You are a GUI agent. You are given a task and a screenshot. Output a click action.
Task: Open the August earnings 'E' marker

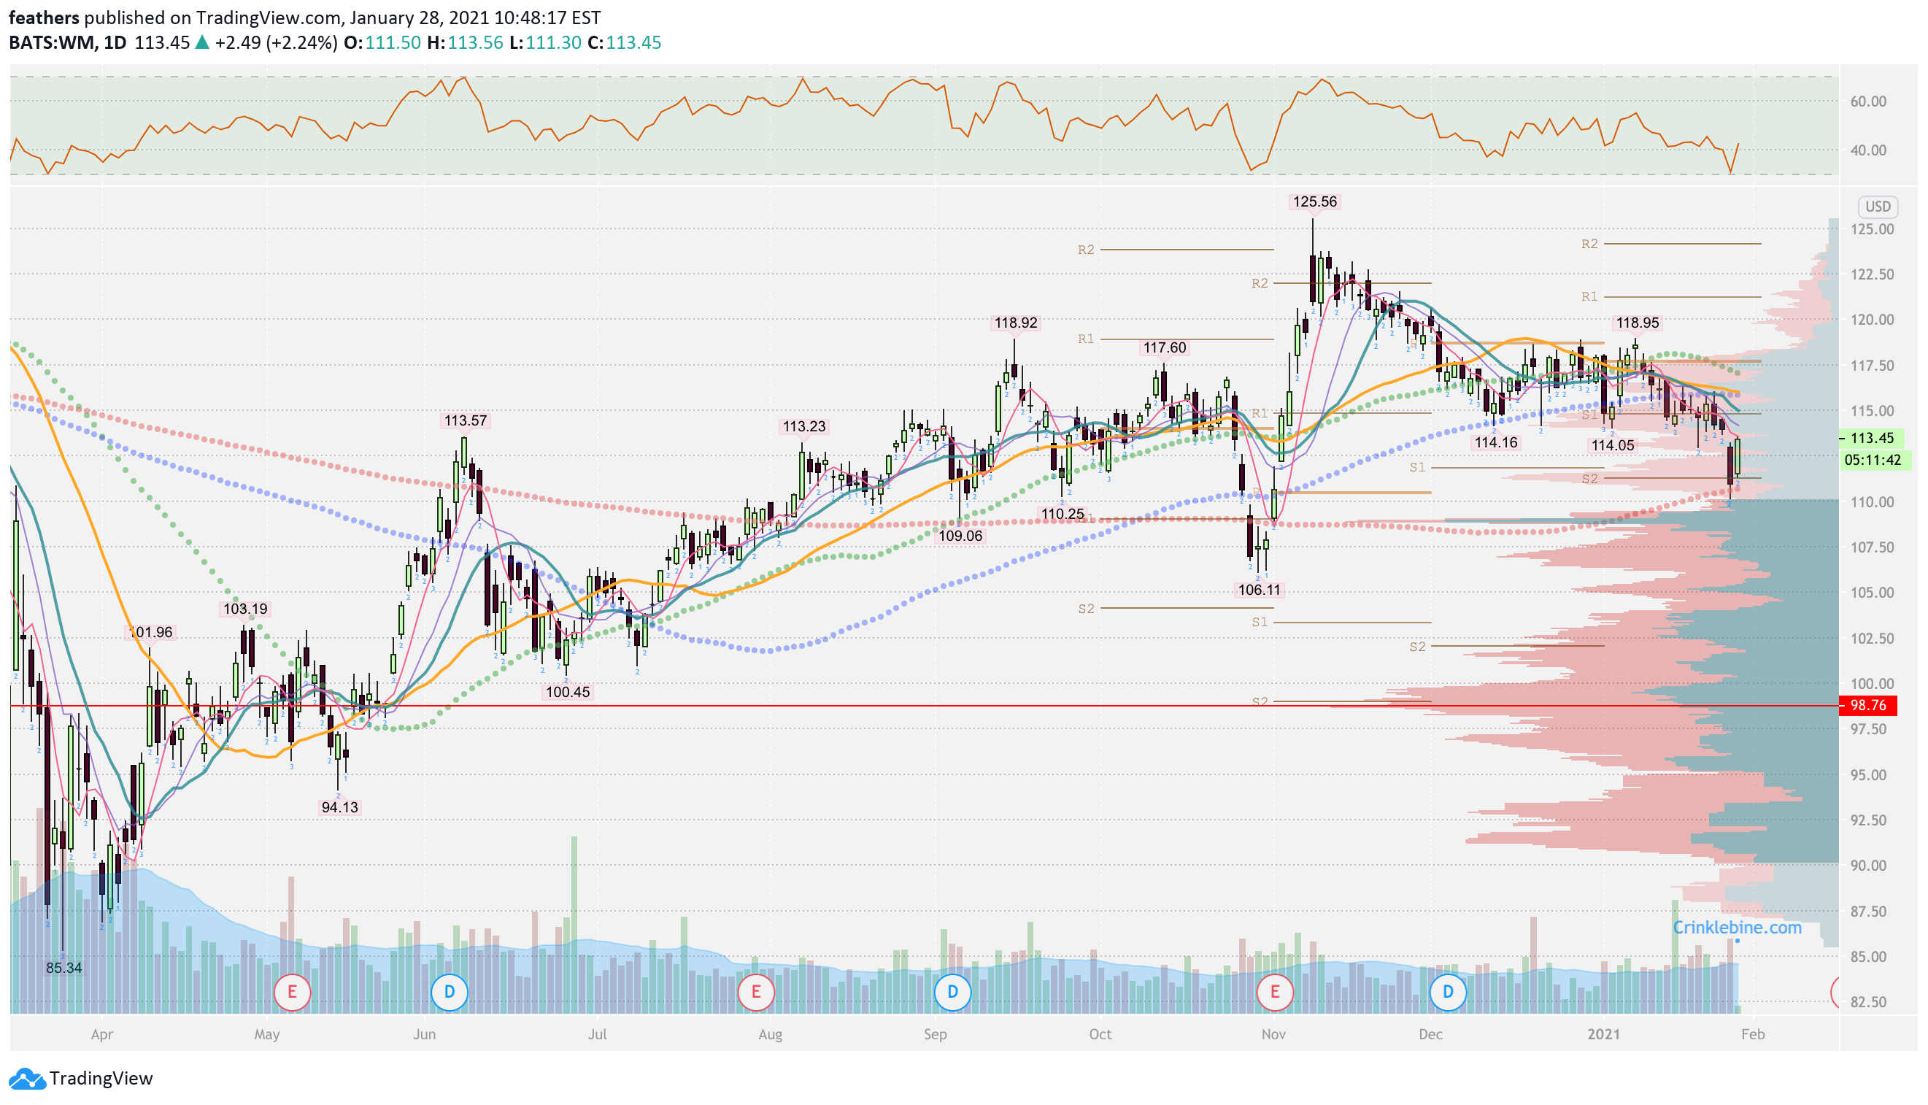756,992
